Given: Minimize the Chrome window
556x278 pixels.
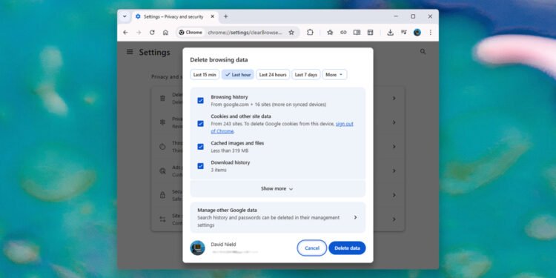Looking at the screenshot, I should point(396,16).
